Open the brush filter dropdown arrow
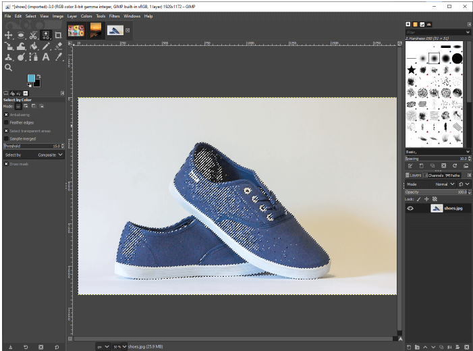 [468, 32]
